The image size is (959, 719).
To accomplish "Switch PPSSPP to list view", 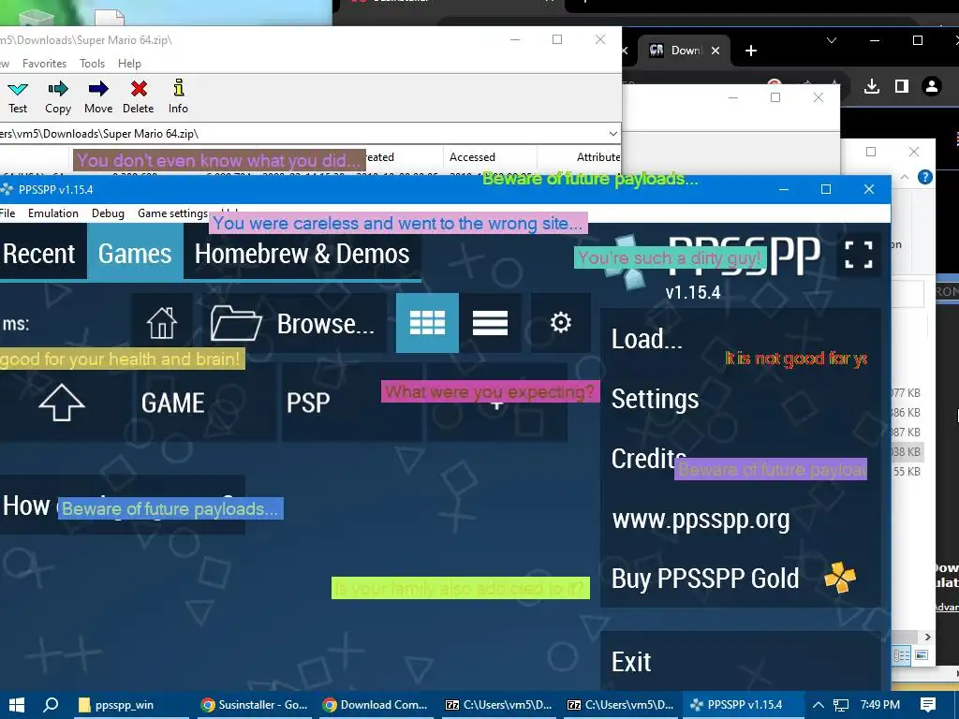I will pyautogui.click(x=490, y=323).
